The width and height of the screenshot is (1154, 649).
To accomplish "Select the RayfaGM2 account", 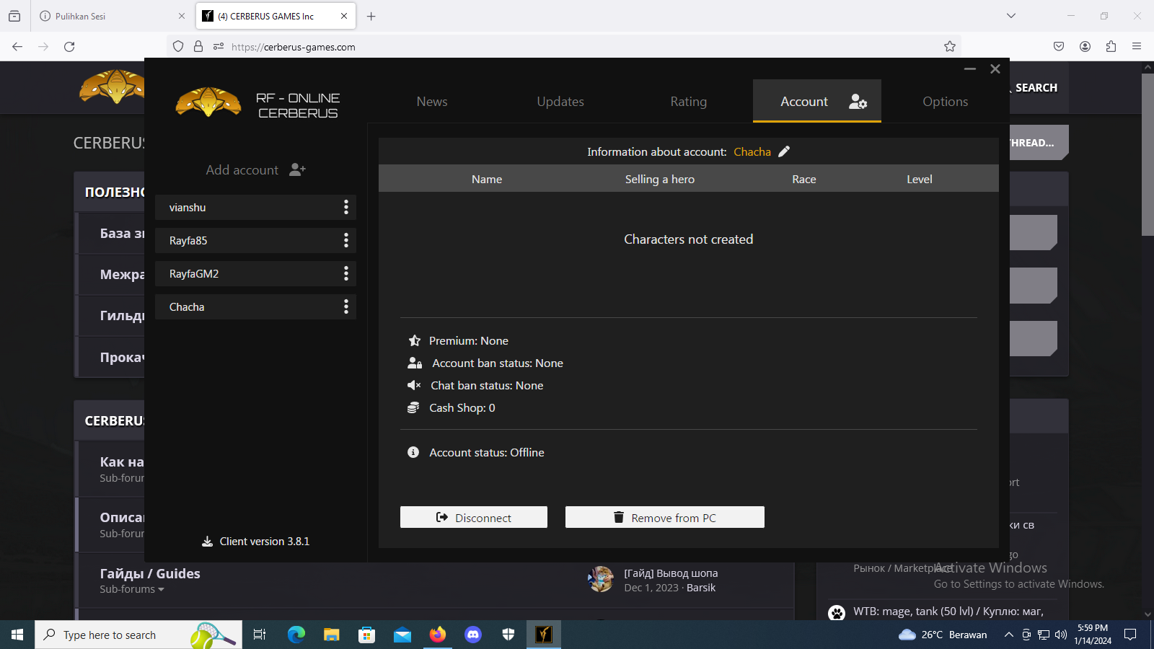I will coord(255,274).
